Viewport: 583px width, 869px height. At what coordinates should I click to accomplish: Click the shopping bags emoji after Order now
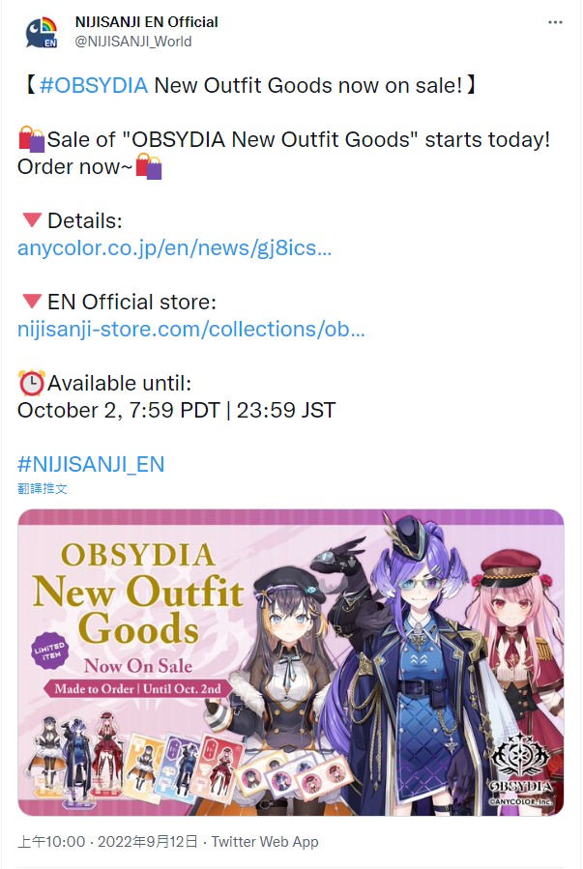149,166
